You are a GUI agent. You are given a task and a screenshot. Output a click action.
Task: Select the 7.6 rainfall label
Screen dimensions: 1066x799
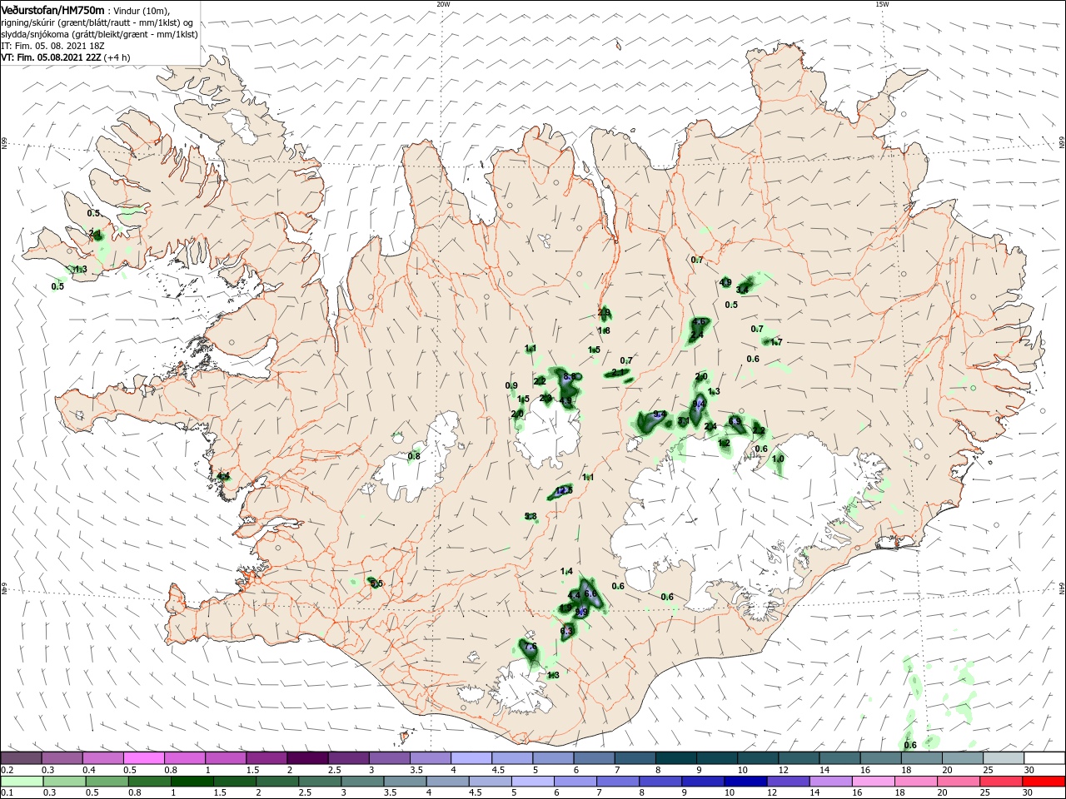point(529,647)
